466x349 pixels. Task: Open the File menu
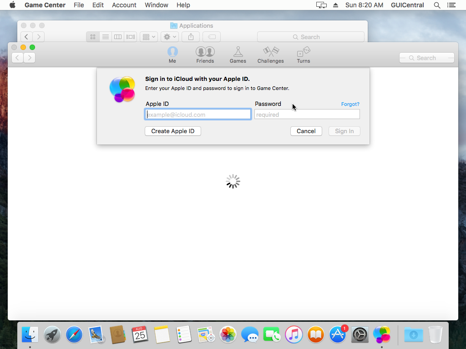pos(79,5)
